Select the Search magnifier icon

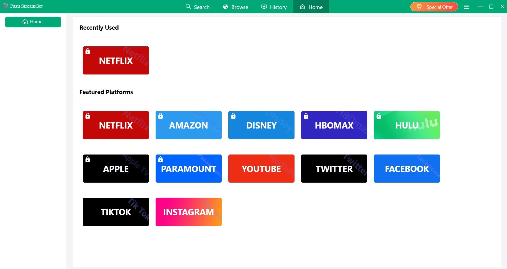188,7
